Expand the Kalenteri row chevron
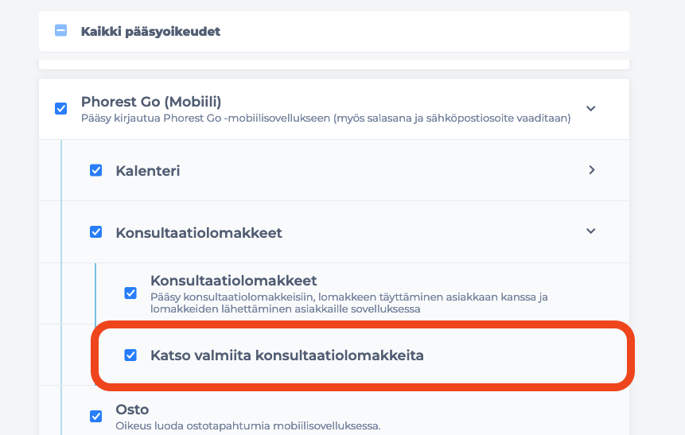Viewport: 685px width, 435px height. (591, 170)
